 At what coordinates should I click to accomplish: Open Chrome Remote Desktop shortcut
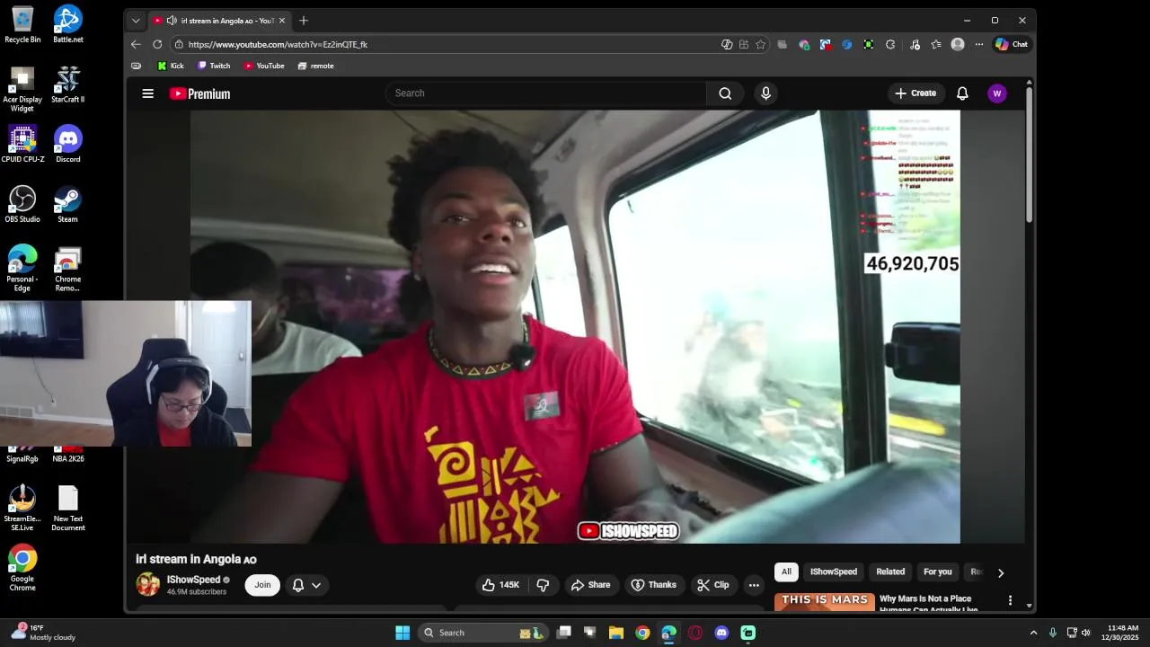tap(67, 269)
